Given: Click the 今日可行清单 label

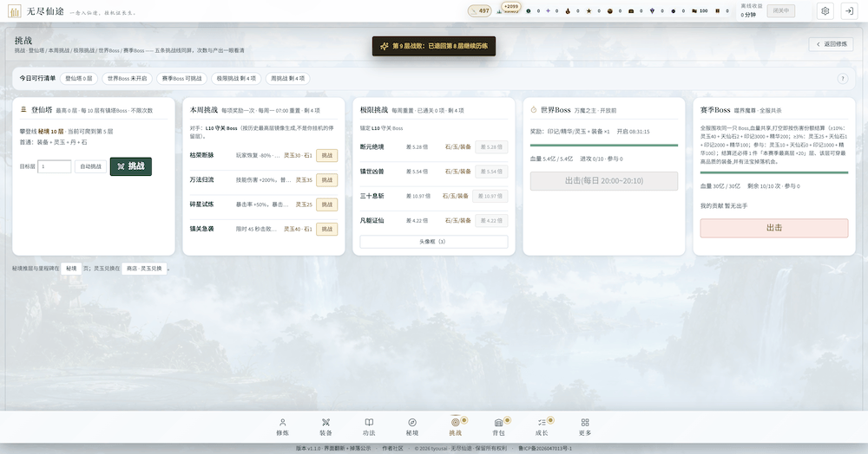Looking at the screenshot, I should coord(37,79).
